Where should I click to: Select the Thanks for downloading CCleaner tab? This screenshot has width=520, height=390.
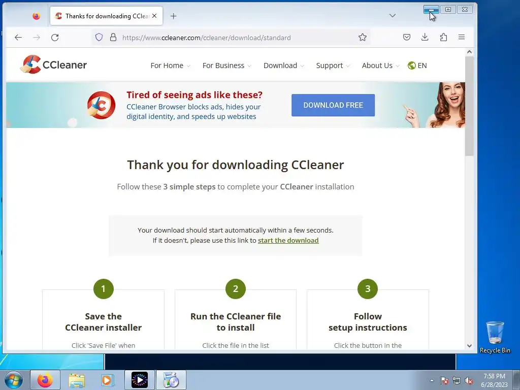pyautogui.click(x=106, y=16)
